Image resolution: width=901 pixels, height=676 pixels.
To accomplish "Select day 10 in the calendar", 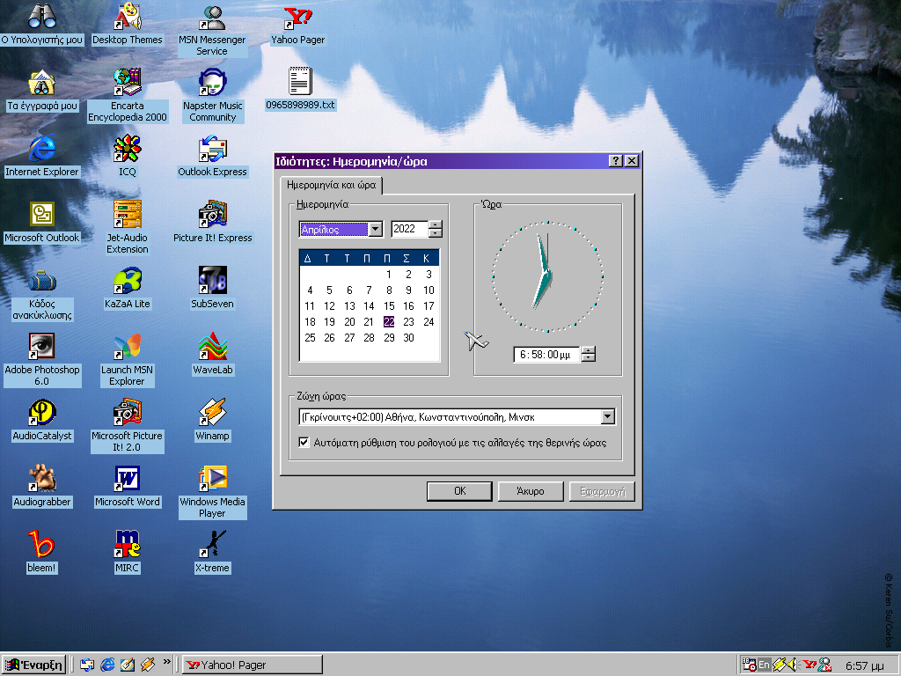I will point(429,290).
